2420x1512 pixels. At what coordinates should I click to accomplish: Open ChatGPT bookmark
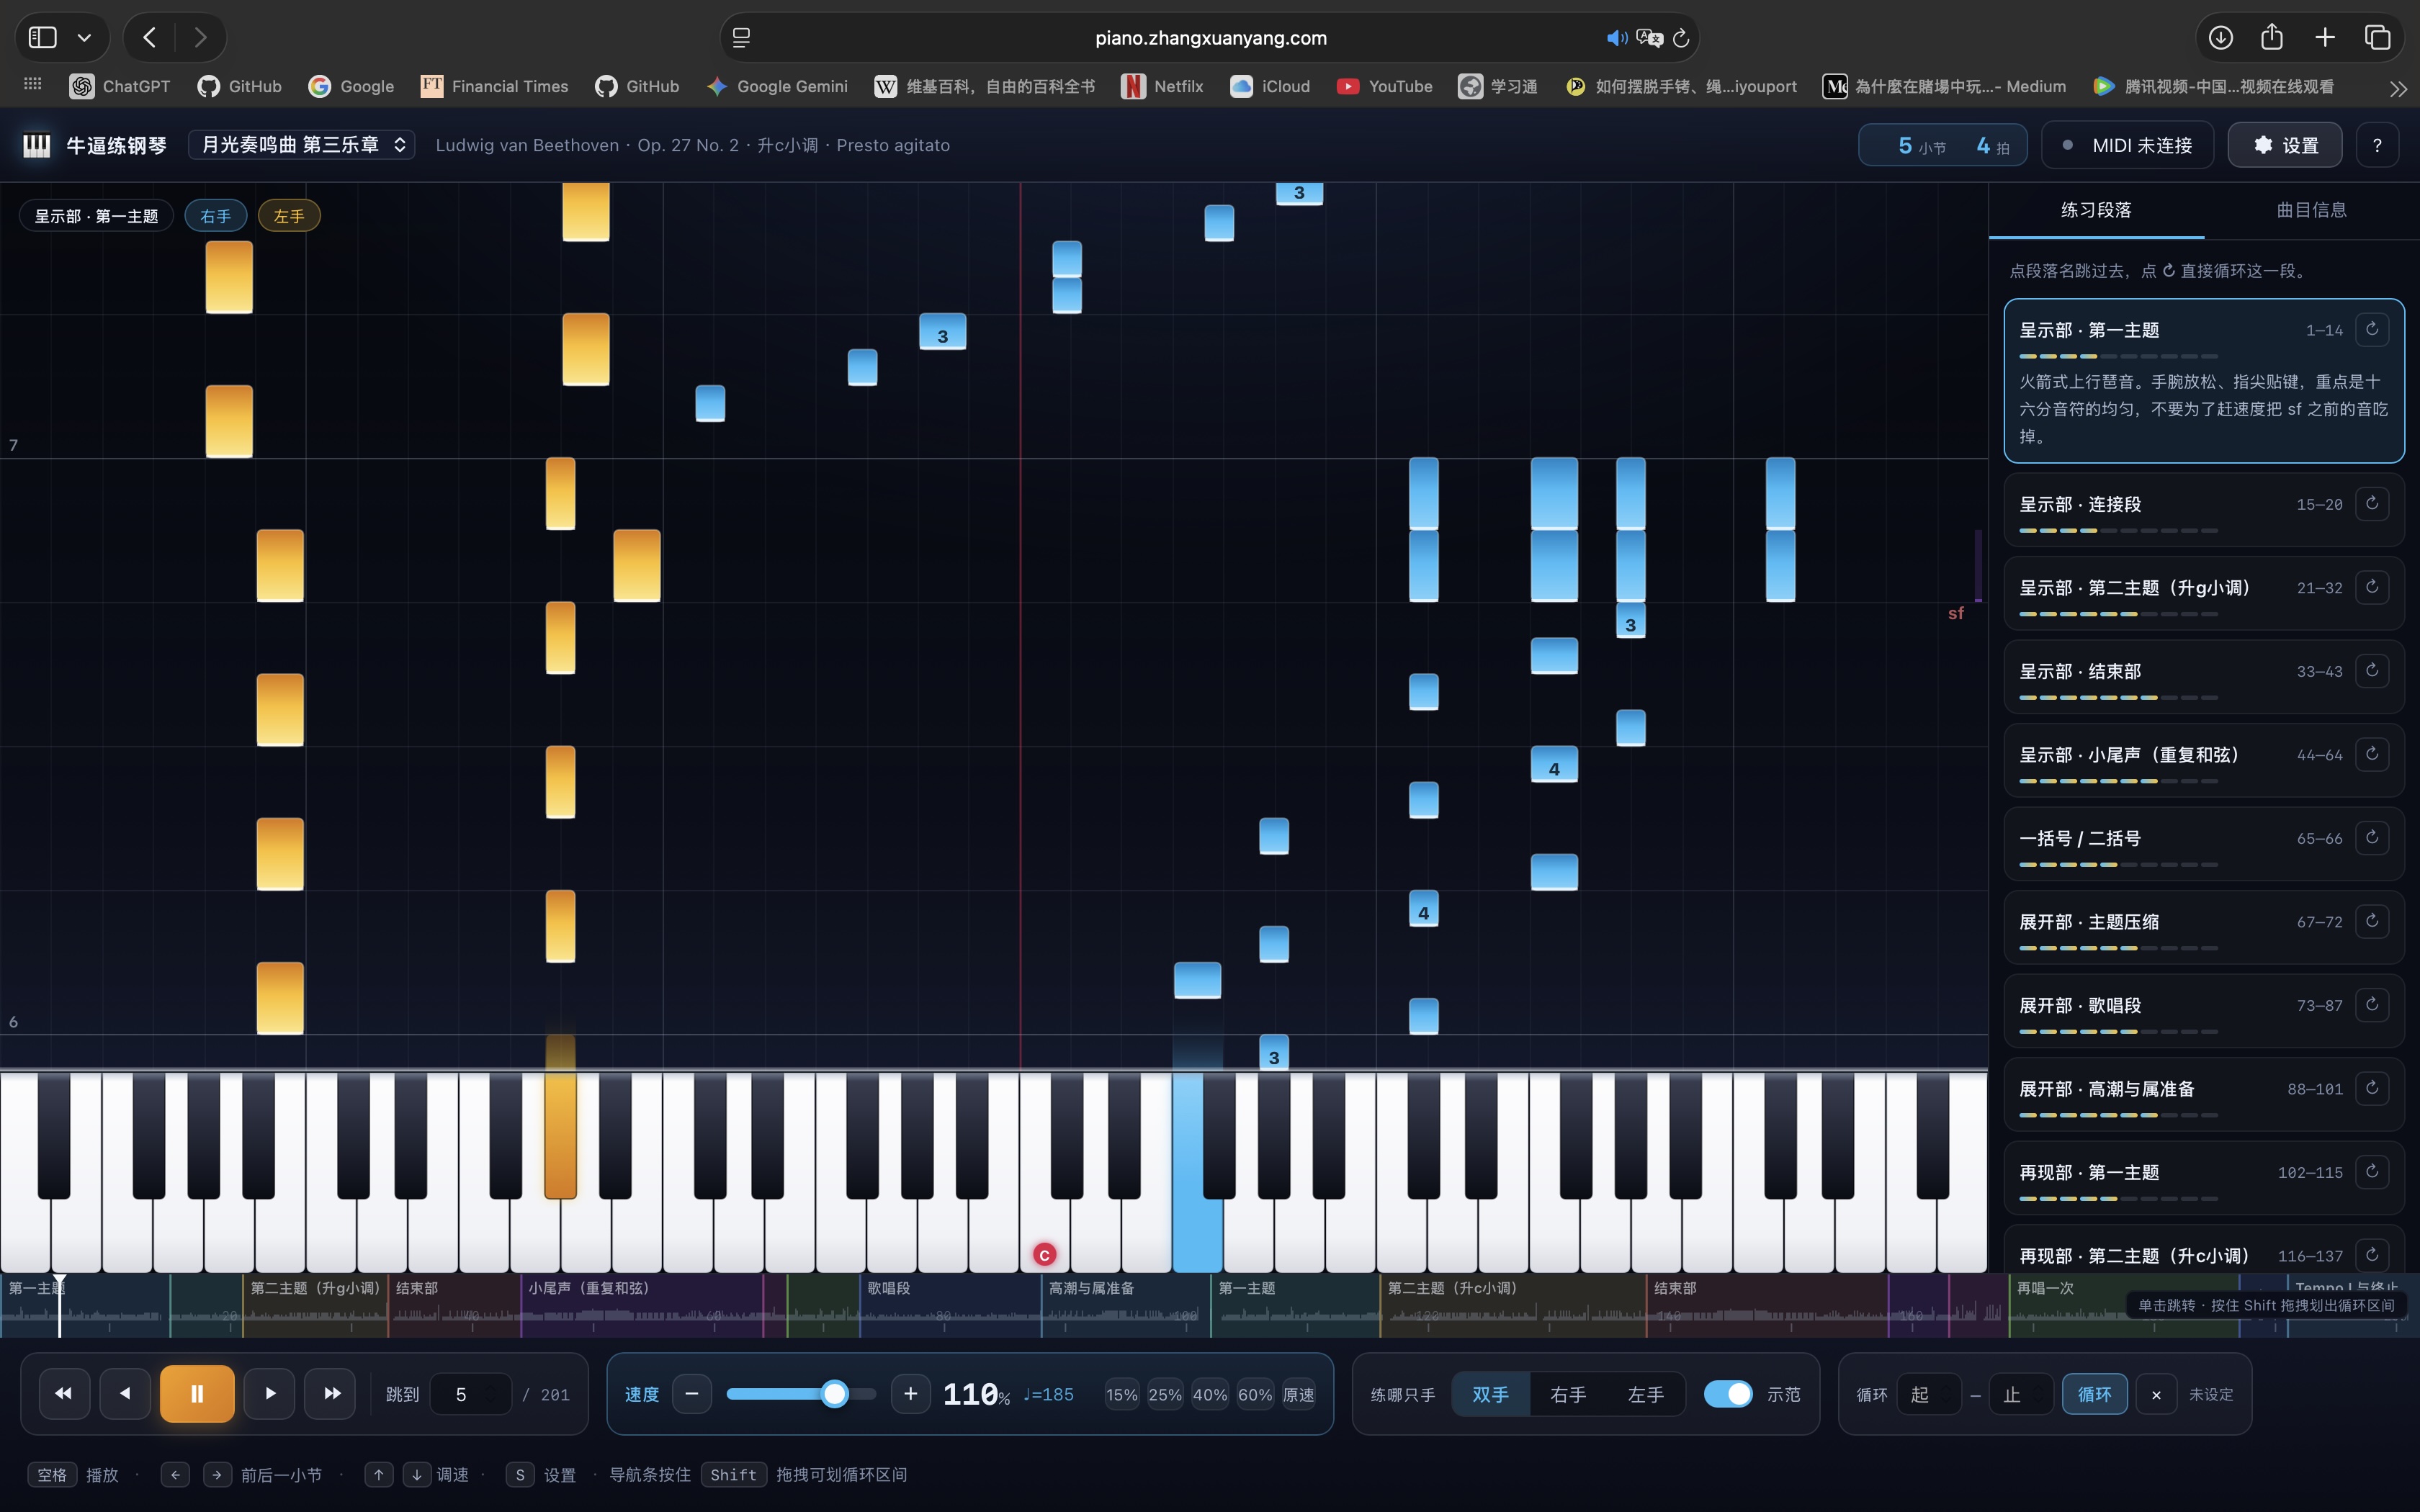(120, 87)
